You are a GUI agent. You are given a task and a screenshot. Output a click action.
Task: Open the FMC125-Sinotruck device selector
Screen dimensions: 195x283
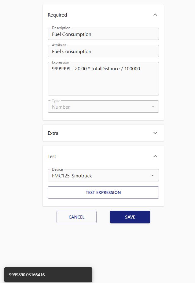point(98,176)
